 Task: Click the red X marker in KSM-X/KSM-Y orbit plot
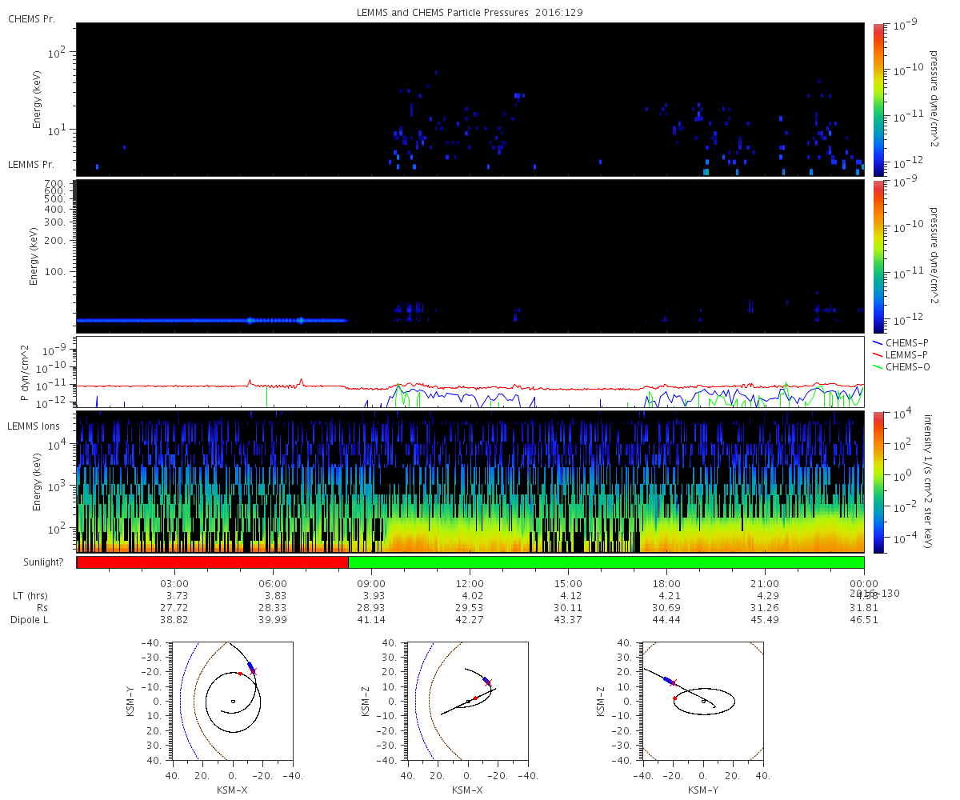click(x=254, y=670)
